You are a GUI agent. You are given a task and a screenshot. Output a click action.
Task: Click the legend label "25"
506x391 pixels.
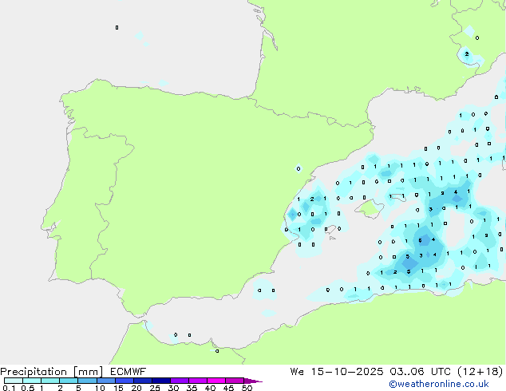tap(155, 388)
